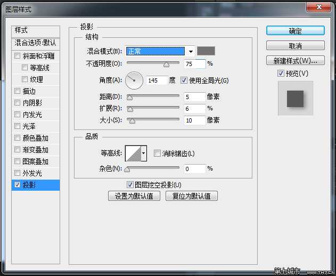The height and width of the screenshot is (276, 336).
Task: Enable the 描边 checkbox
Action: [17, 91]
